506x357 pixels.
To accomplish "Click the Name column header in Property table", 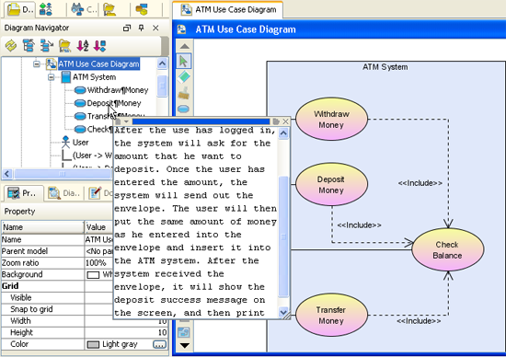I will pyautogui.click(x=42, y=227).
